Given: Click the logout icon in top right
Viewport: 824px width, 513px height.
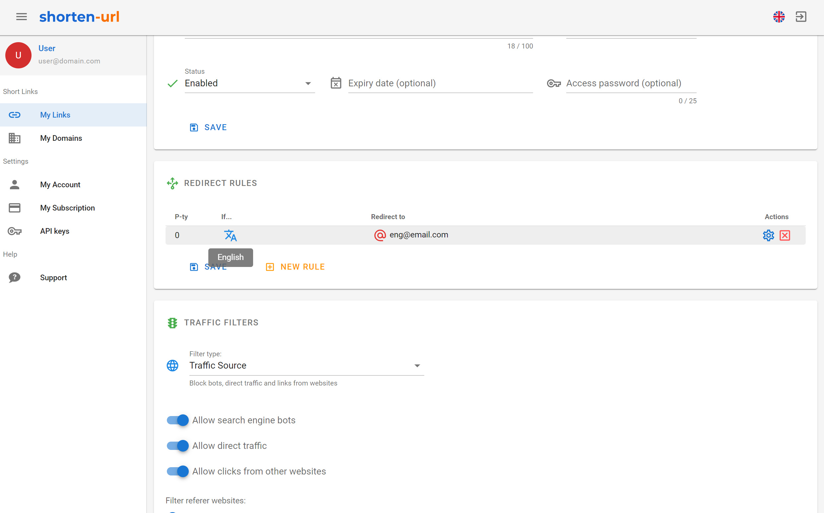Looking at the screenshot, I should point(801,17).
